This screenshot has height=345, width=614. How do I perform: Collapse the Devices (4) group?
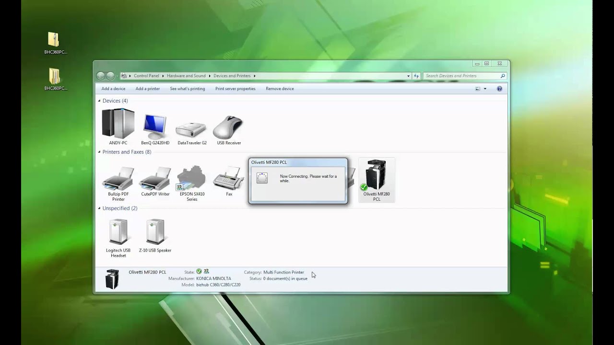(x=99, y=101)
